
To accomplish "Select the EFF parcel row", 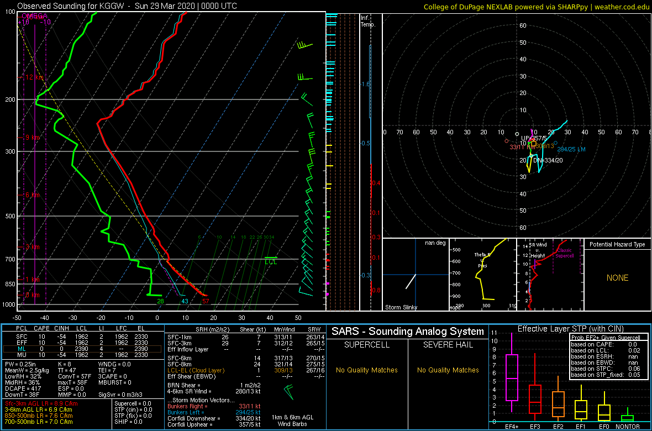I will tap(82, 343).
